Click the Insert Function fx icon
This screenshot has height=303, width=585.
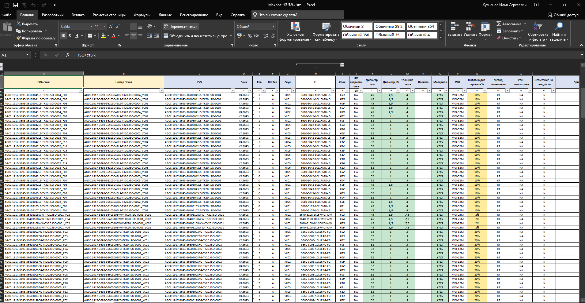pyautogui.click(x=68, y=55)
